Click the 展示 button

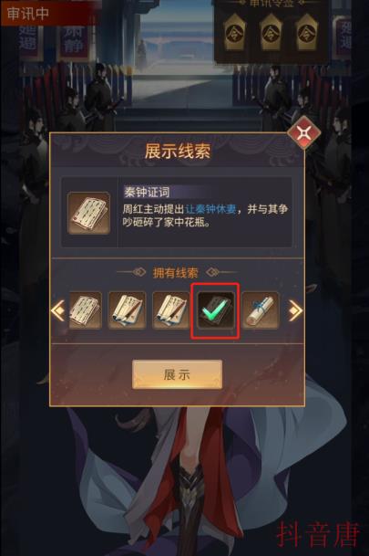[x=177, y=374]
